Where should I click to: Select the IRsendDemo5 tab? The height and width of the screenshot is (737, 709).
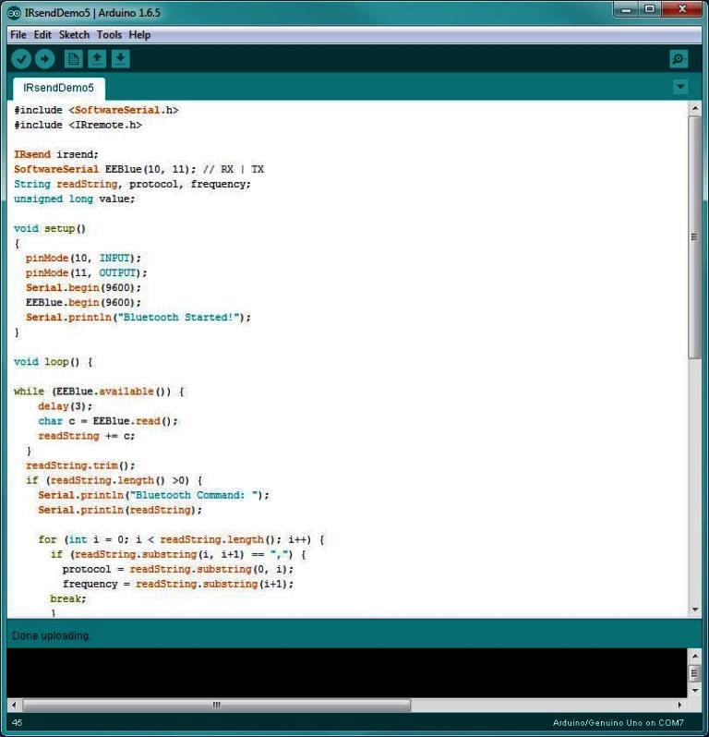click(x=59, y=88)
